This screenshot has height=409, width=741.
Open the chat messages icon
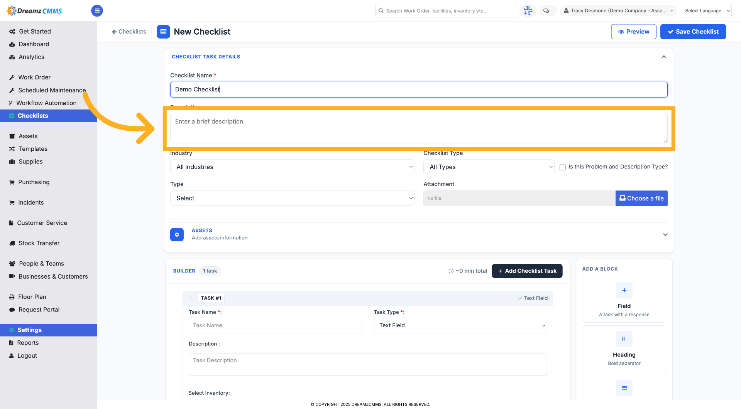[x=546, y=11]
